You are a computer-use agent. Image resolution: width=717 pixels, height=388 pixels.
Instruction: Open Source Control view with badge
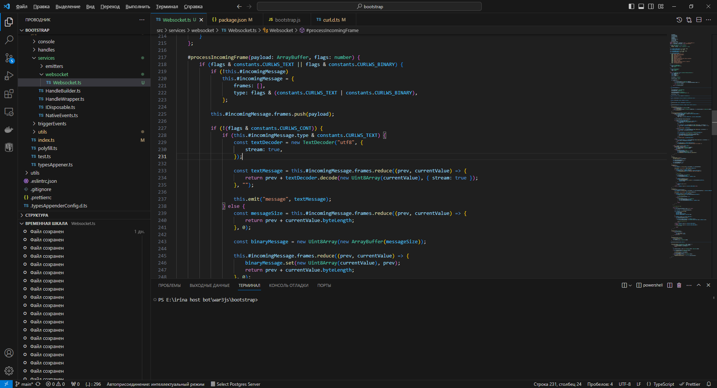9,58
